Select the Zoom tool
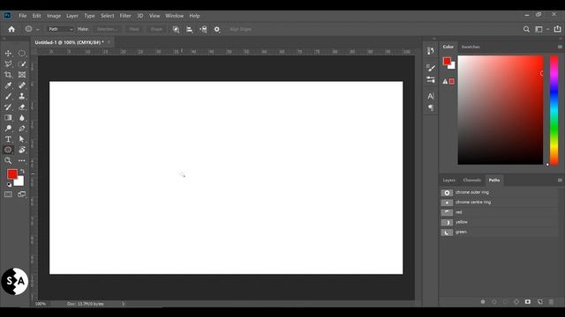The width and height of the screenshot is (565, 317). coord(8,160)
